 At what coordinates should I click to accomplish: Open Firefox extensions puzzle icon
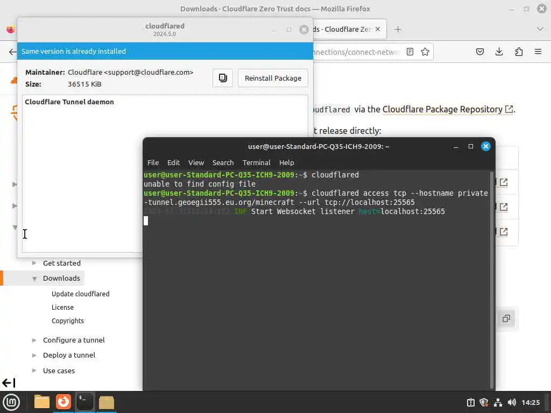click(x=519, y=52)
